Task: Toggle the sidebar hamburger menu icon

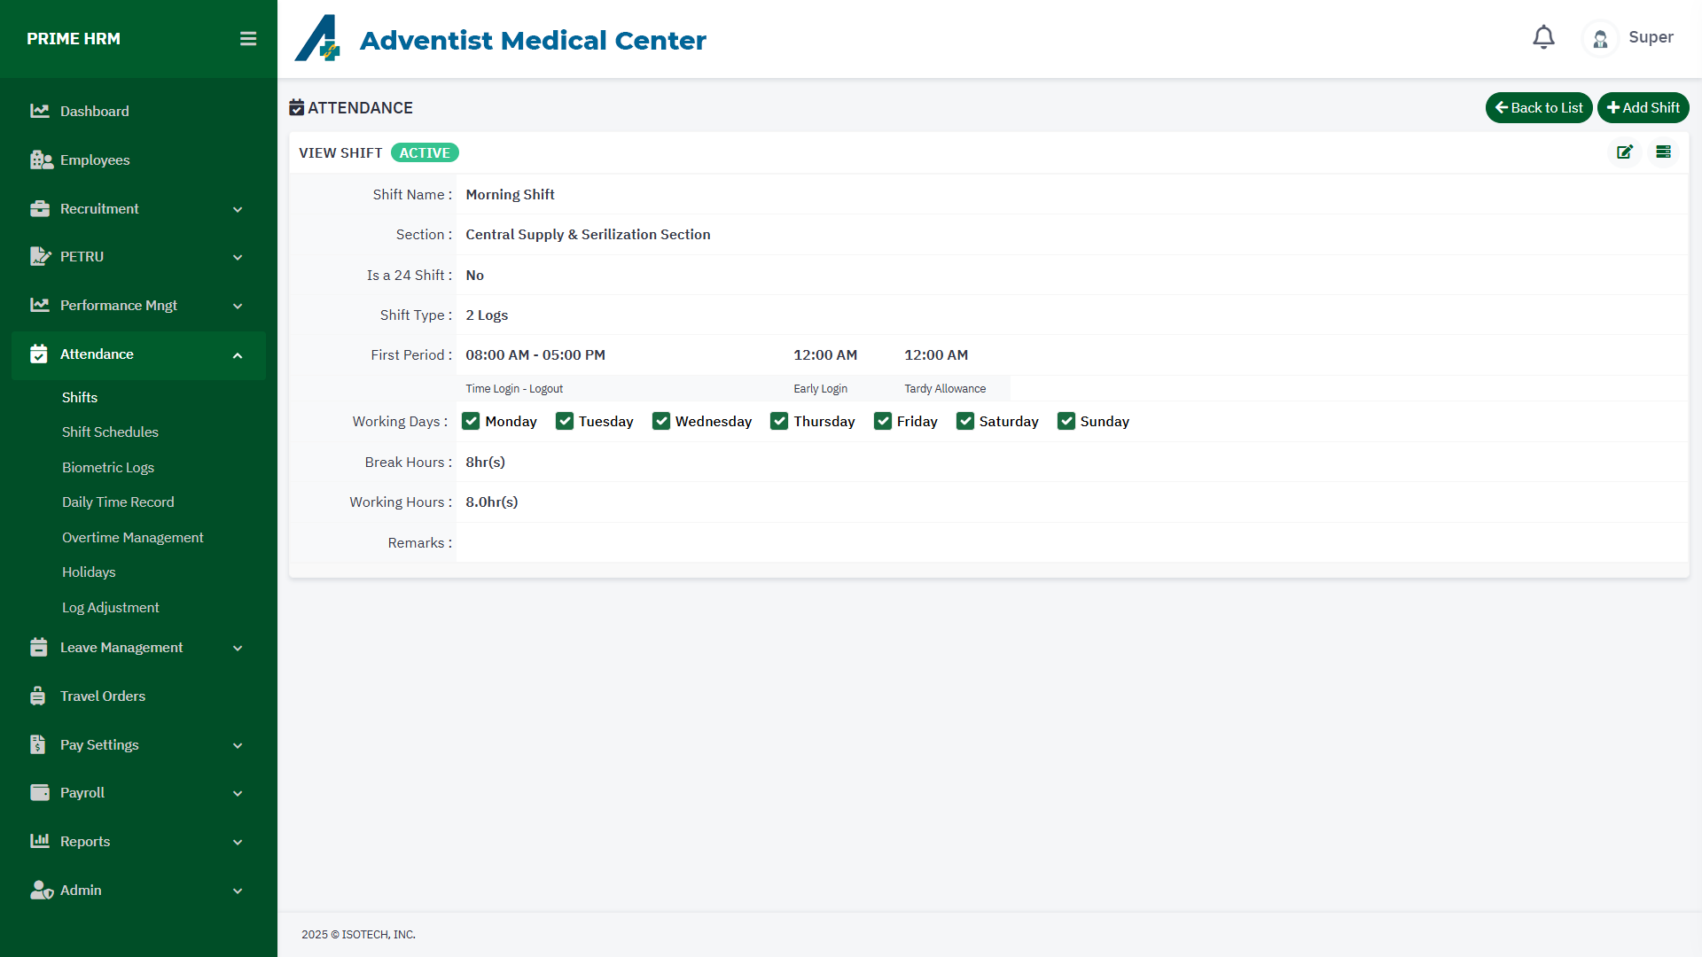Action: point(248,39)
